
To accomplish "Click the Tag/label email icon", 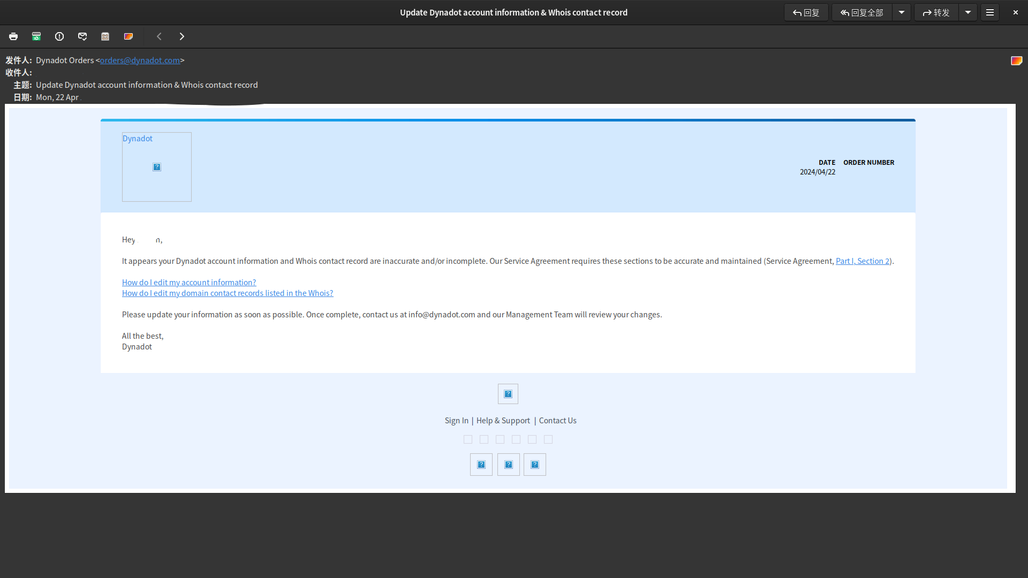I will tap(128, 36).
